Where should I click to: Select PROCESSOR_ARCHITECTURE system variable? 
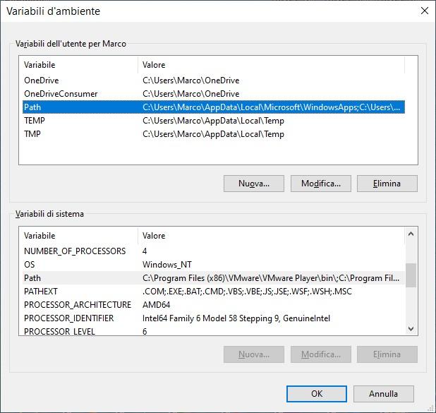[x=78, y=305]
